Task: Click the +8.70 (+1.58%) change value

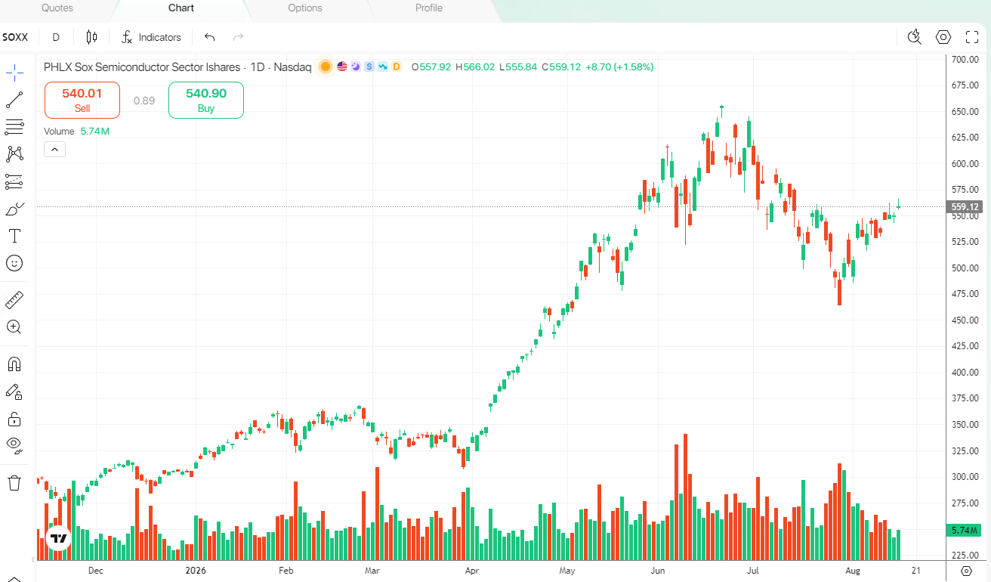Action: (620, 67)
